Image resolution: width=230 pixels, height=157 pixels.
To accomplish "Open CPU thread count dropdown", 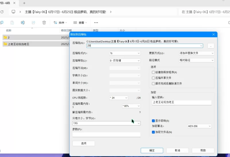I will pos(118,98).
